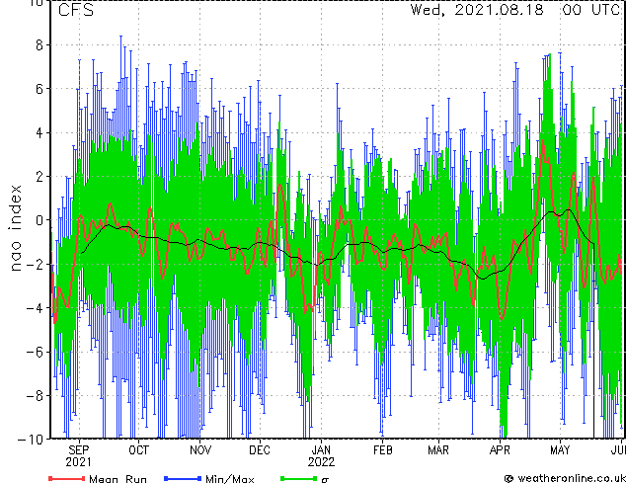Click the y-axis label 4
Image resolution: width=626 pixels, height=484 pixels.
(x=39, y=133)
